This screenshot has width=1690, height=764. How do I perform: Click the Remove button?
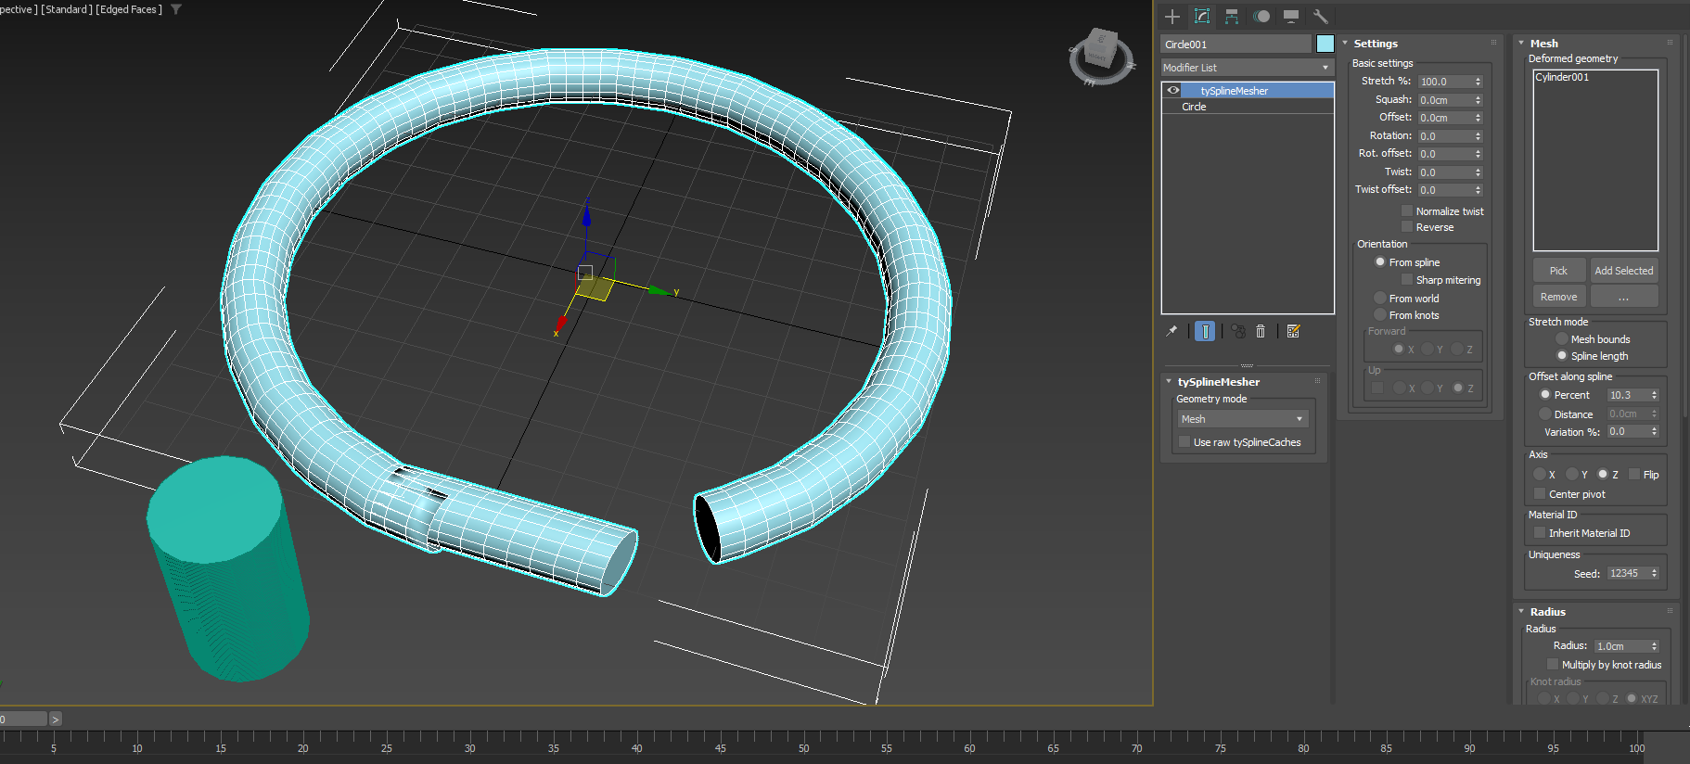[1558, 297]
